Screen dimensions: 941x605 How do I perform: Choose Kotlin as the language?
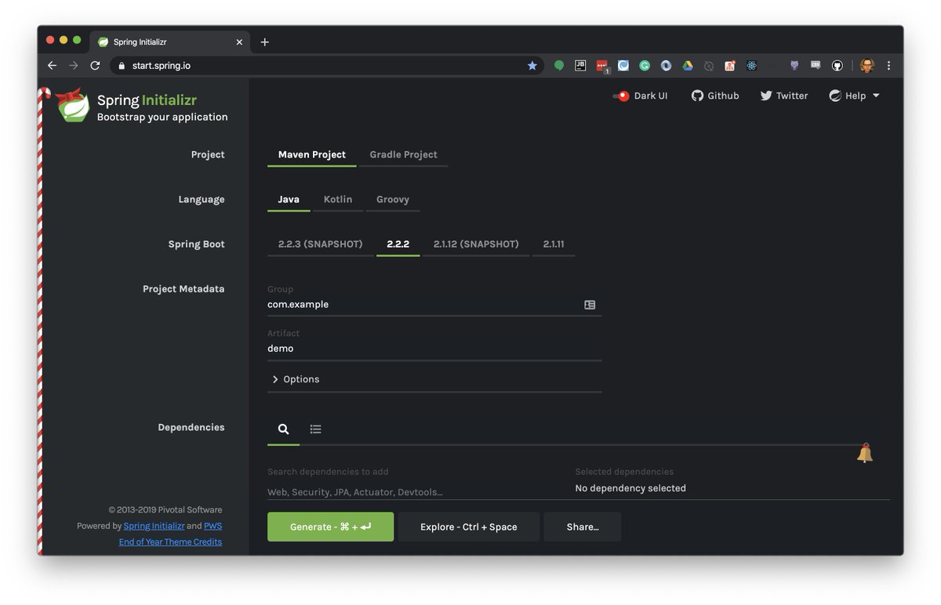click(338, 200)
